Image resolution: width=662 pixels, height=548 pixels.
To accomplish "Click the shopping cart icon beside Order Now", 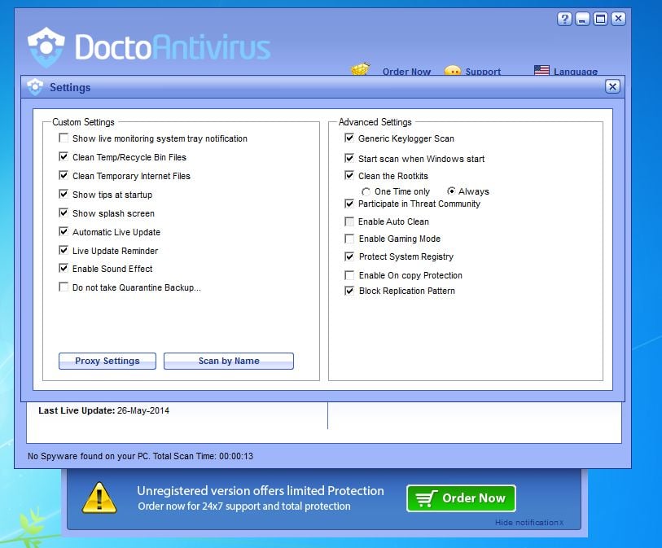I will point(358,70).
